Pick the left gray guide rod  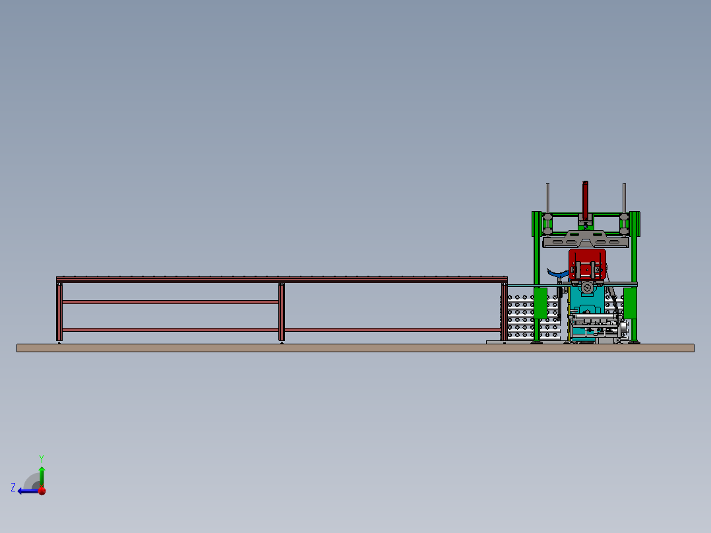click(547, 198)
